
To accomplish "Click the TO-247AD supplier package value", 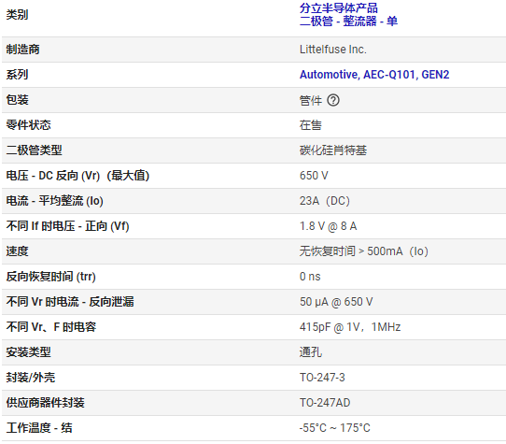I will click(x=325, y=403).
